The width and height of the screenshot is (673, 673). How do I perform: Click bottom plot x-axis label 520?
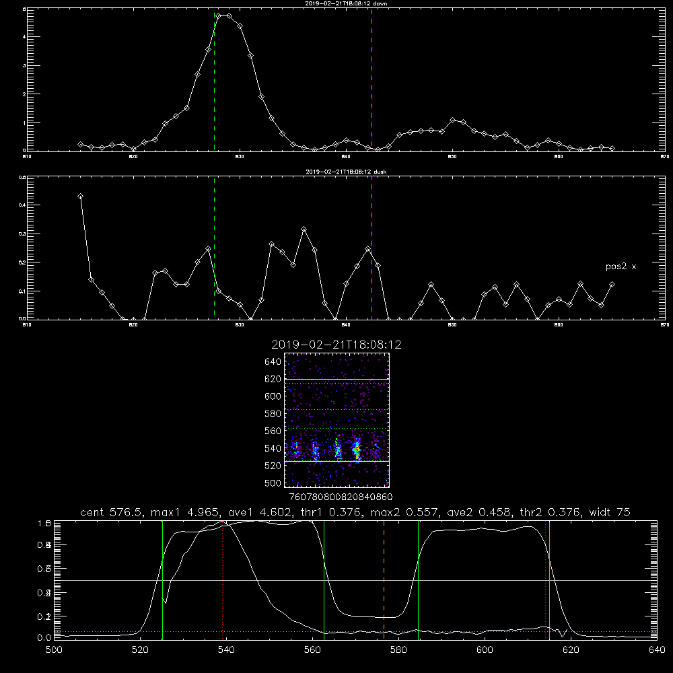click(x=140, y=650)
